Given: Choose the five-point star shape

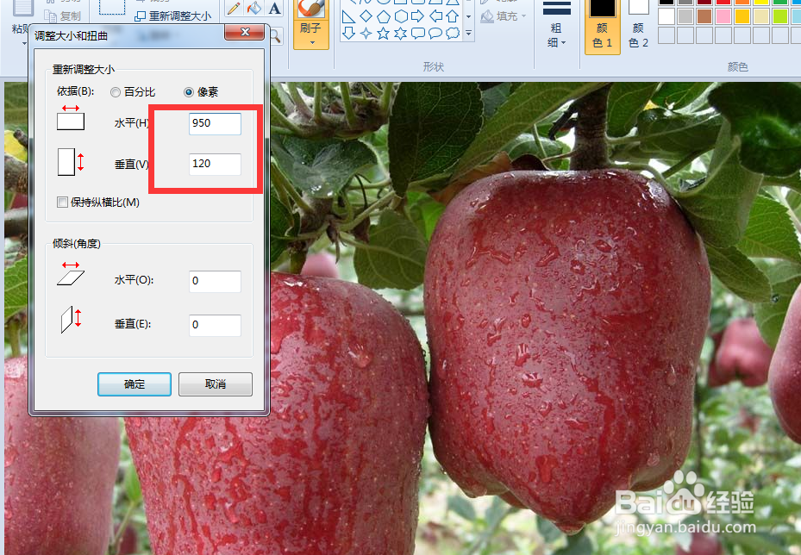Looking at the screenshot, I should (x=383, y=34).
